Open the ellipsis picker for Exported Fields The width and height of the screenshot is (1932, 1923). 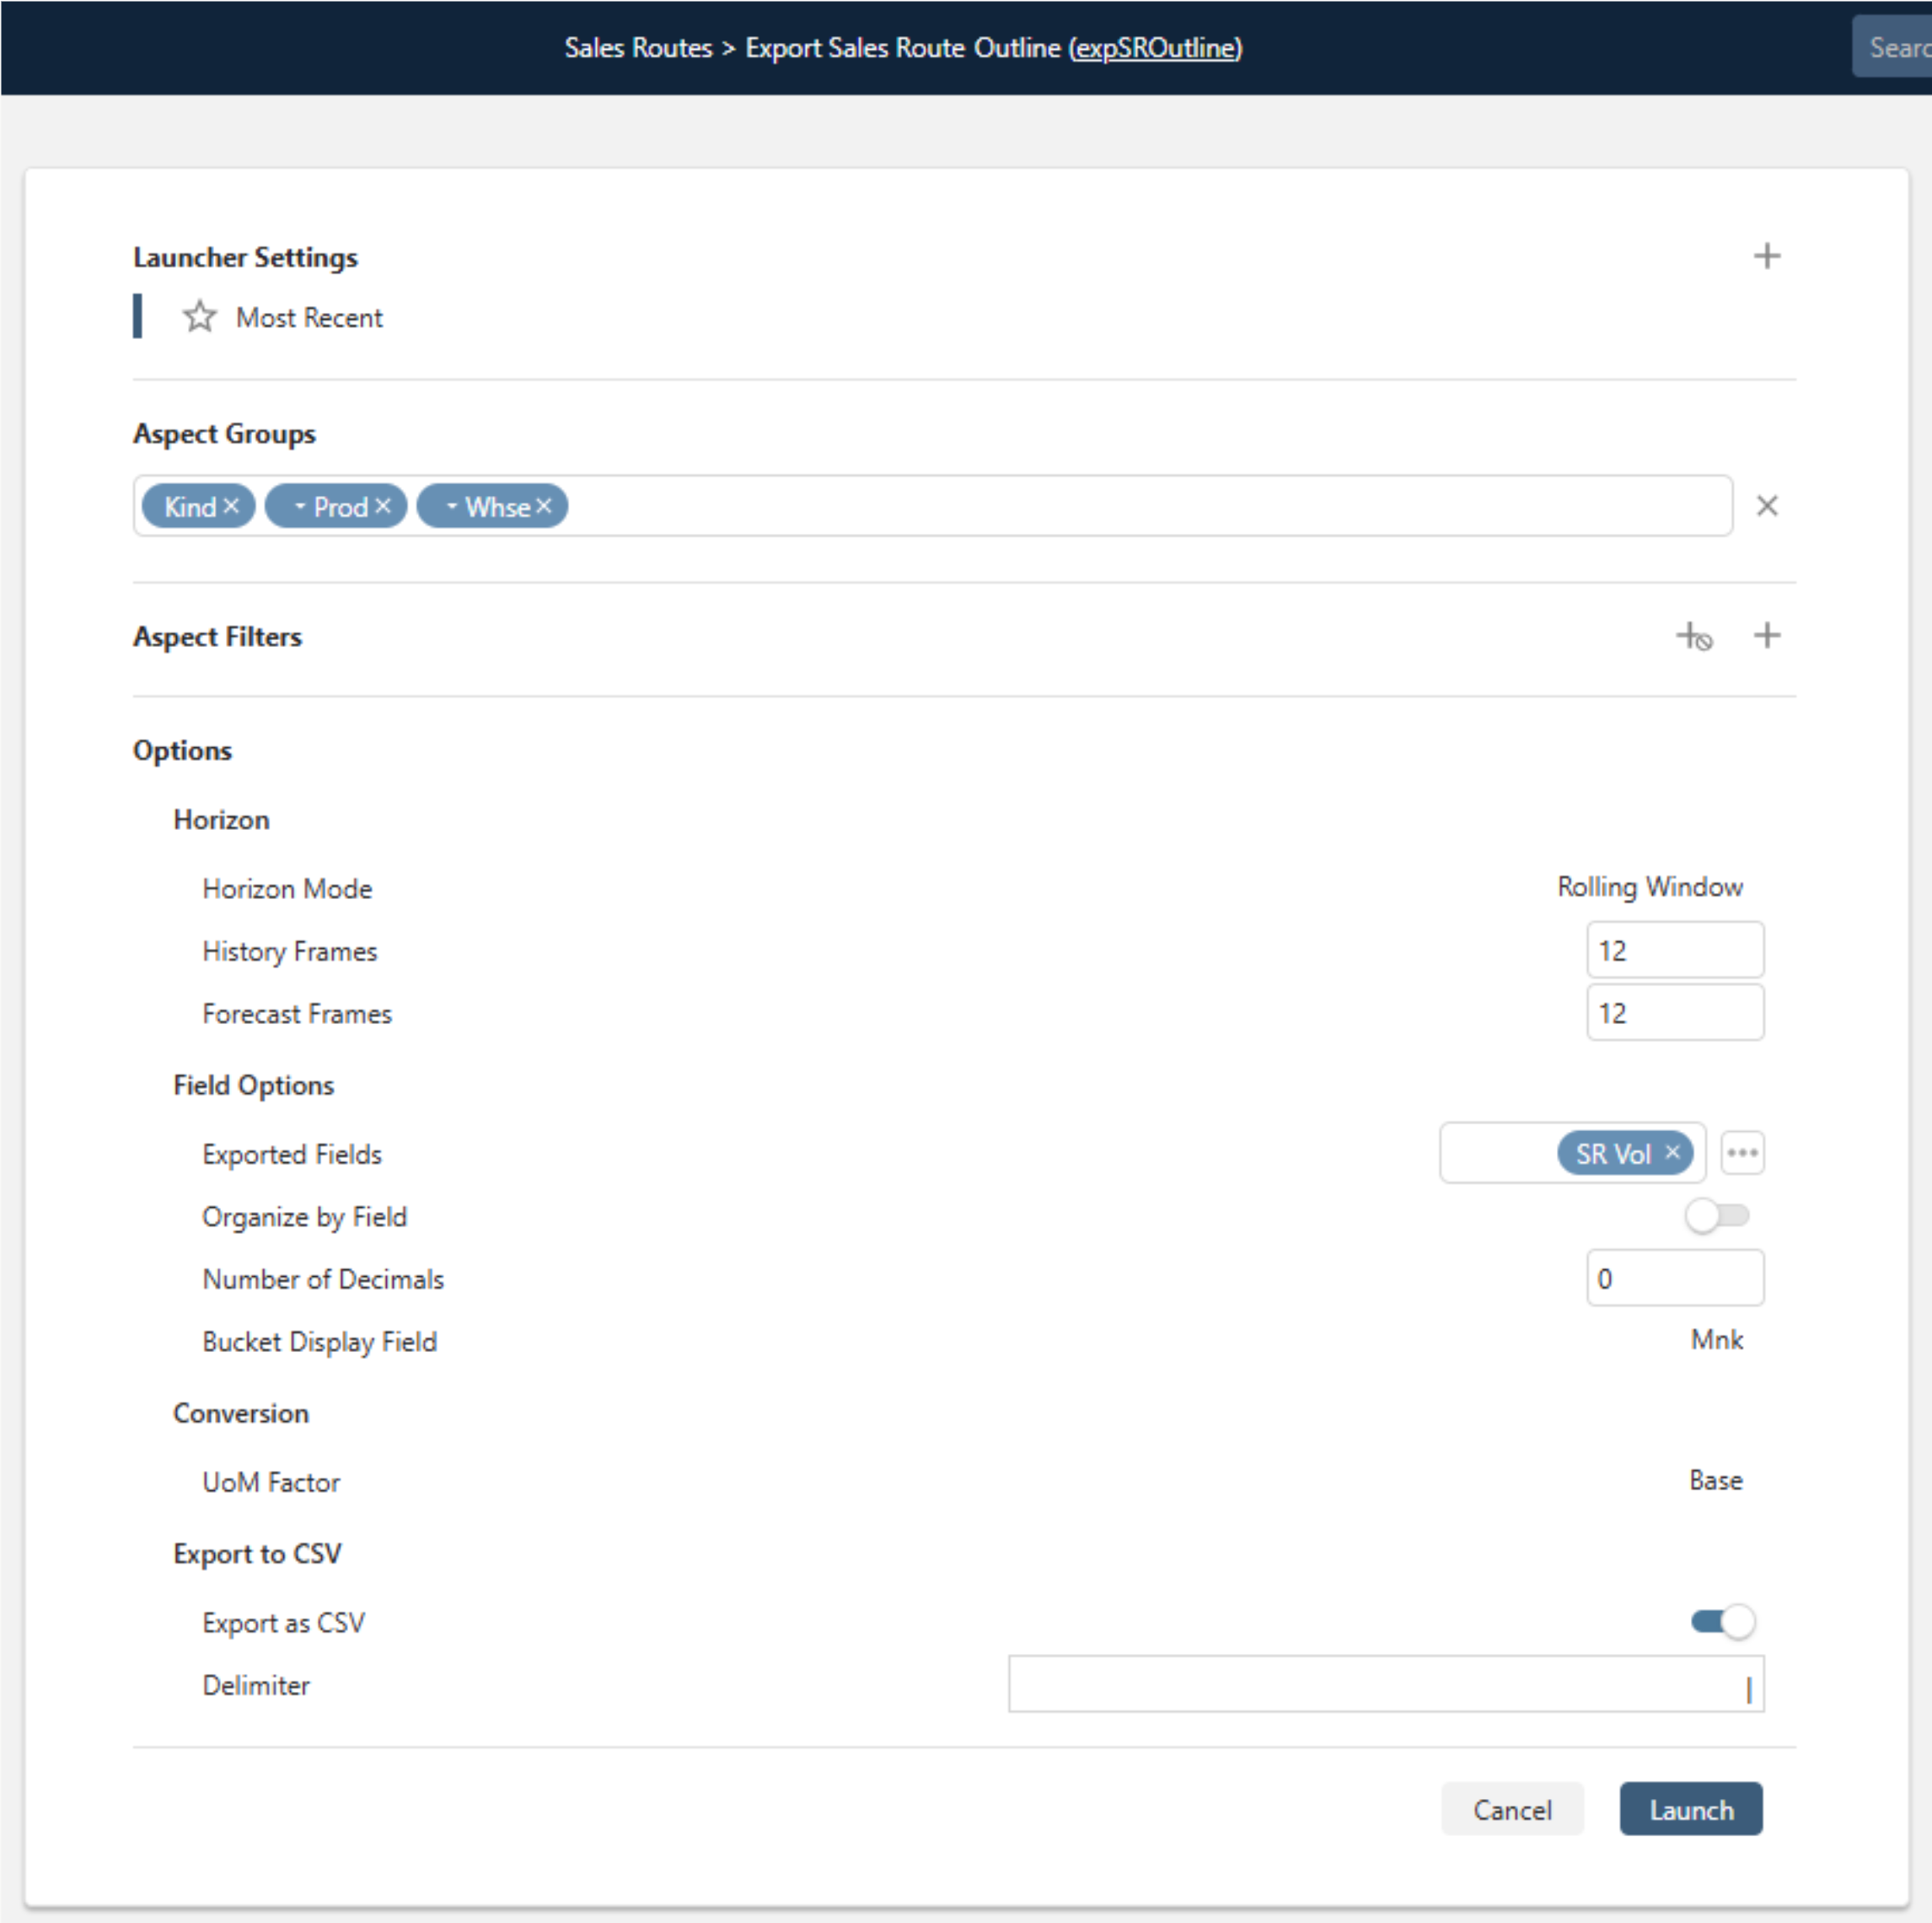[x=1742, y=1153]
